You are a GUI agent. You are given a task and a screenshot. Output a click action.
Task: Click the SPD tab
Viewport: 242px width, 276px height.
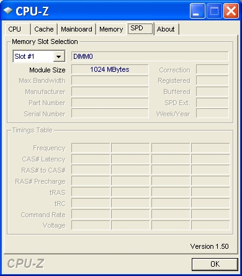[x=140, y=28]
